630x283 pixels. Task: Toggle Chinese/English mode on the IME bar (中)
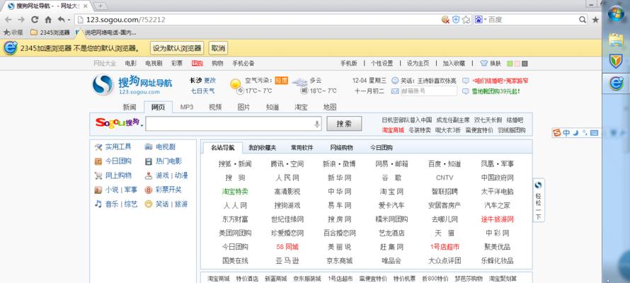point(566,133)
